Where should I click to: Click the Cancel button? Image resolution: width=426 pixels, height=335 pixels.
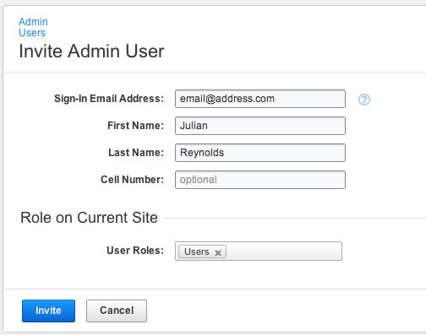pos(117,311)
